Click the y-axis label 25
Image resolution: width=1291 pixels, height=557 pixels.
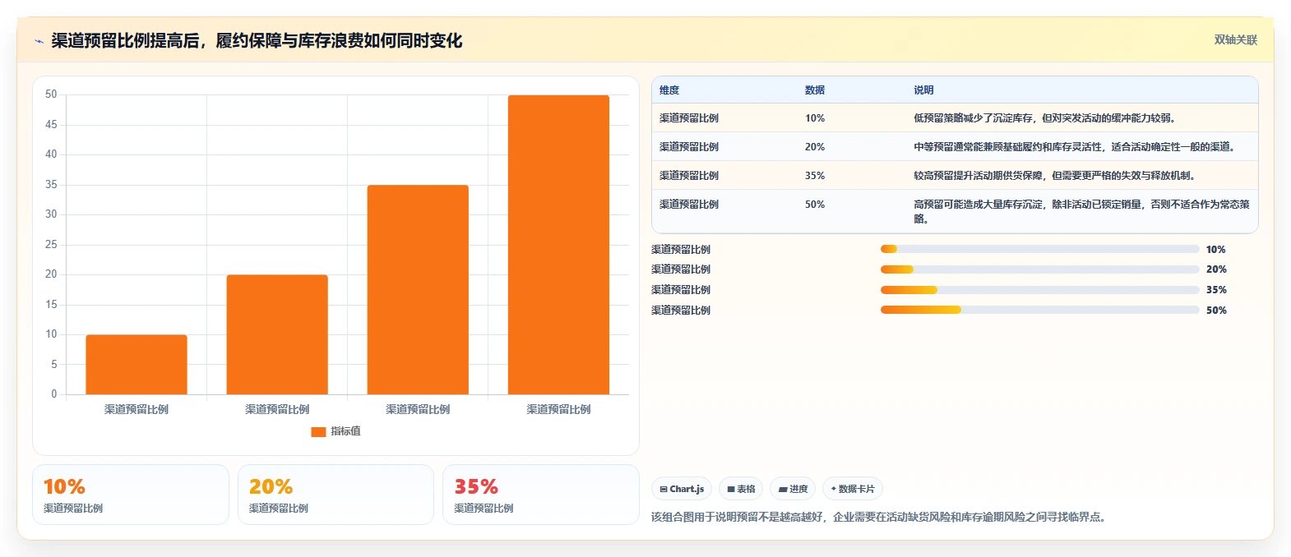(x=51, y=245)
